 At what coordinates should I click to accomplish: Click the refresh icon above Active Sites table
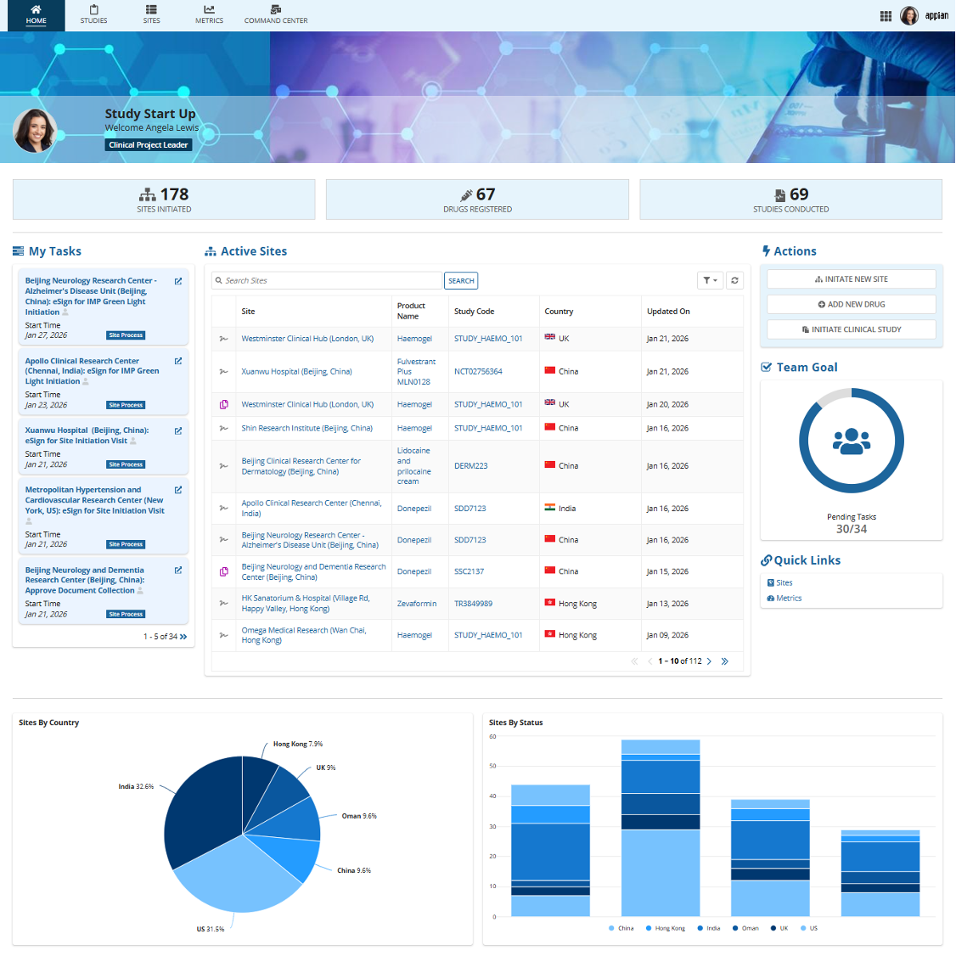click(734, 280)
